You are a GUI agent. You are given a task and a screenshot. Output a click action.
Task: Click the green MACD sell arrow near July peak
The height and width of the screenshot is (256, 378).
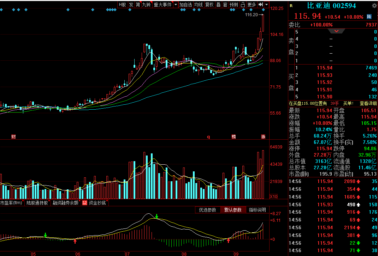coord(157,216)
